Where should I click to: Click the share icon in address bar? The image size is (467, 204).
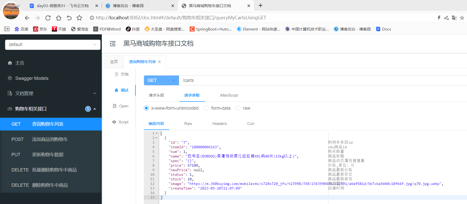(x=446, y=18)
